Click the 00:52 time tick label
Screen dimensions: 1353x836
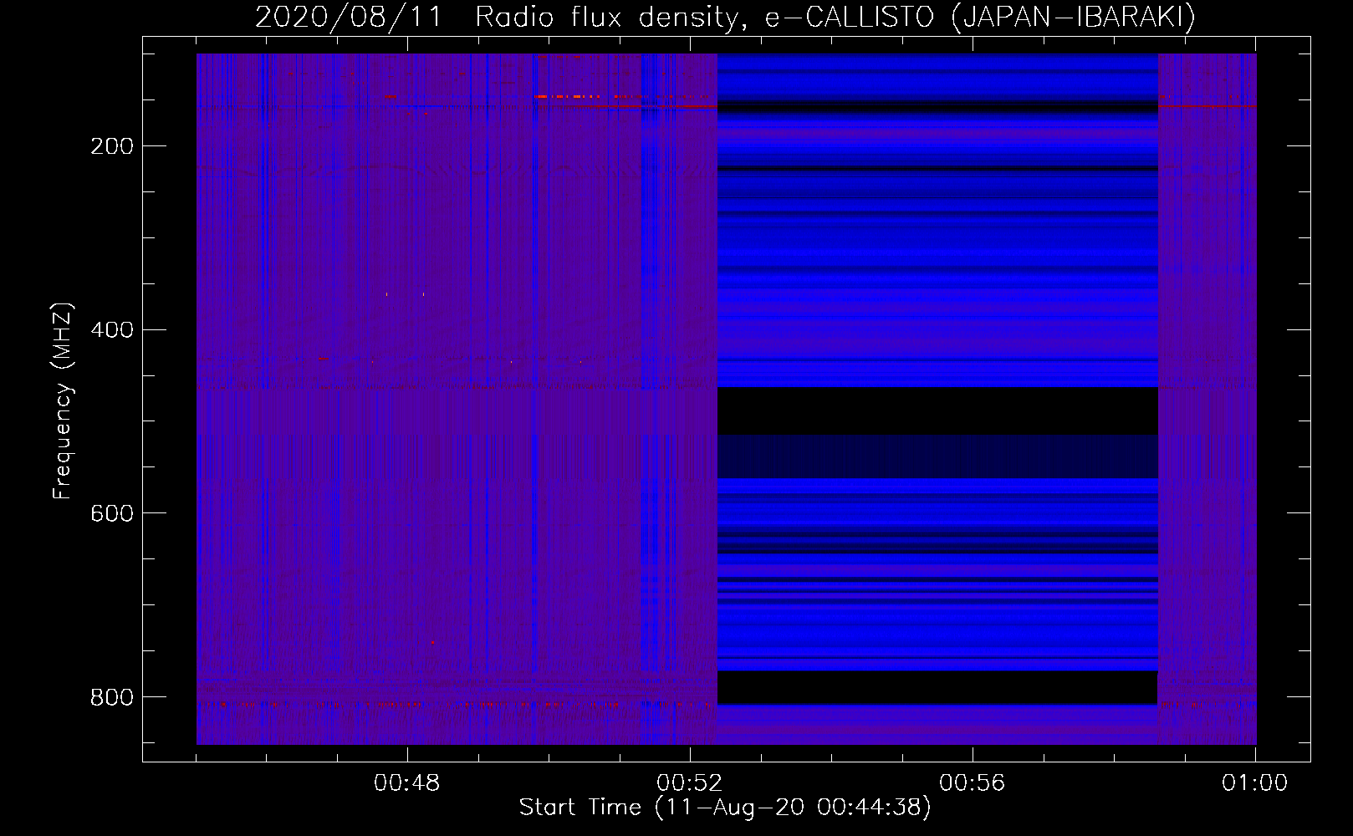click(x=690, y=783)
